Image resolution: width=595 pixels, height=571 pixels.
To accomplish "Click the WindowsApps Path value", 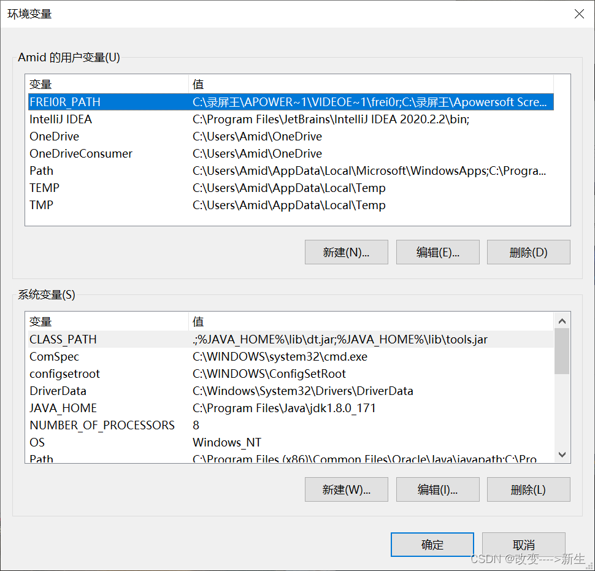I will [x=369, y=171].
